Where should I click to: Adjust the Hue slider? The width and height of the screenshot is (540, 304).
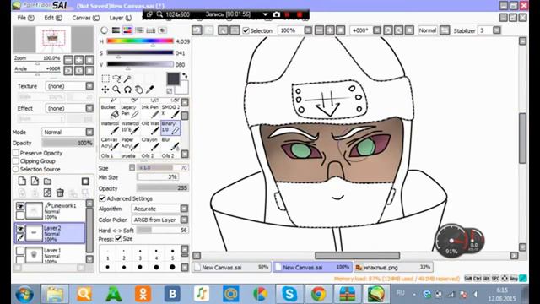(x=140, y=41)
